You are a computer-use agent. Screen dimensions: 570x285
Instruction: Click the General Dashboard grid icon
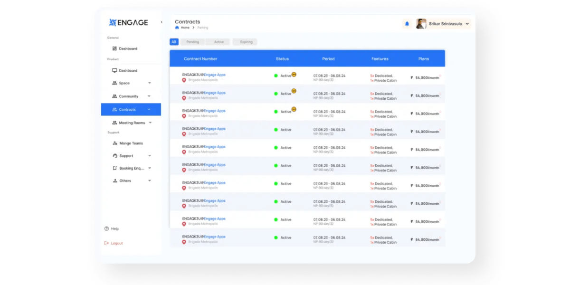pyautogui.click(x=114, y=48)
